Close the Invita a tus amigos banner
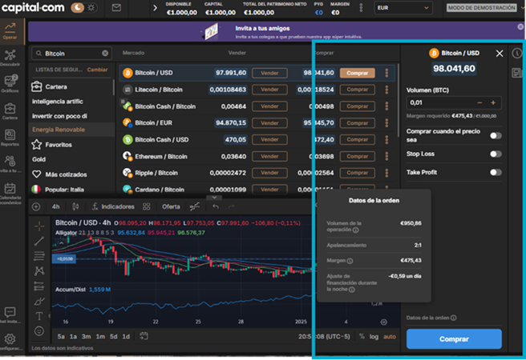 [x=520, y=26]
